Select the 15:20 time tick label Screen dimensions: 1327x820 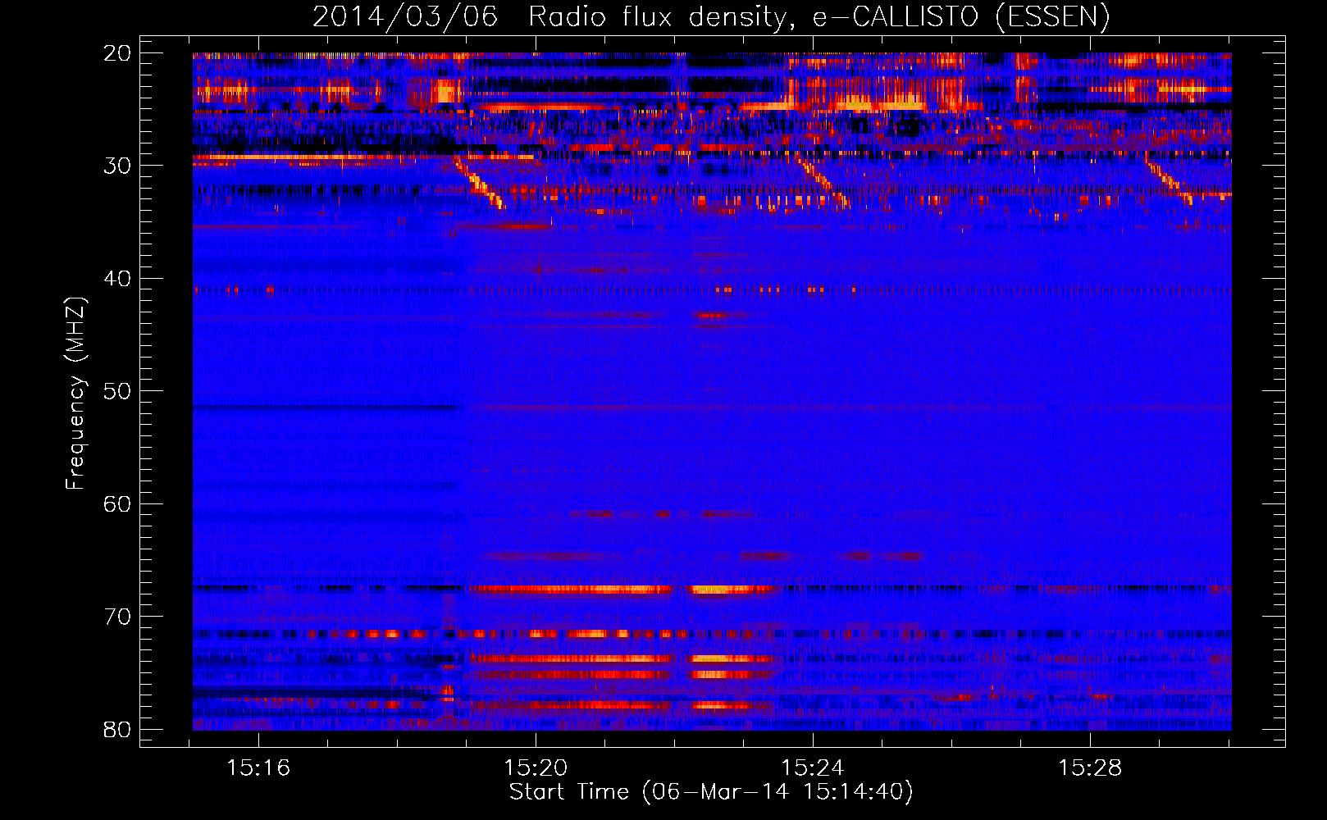[x=536, y=768]
